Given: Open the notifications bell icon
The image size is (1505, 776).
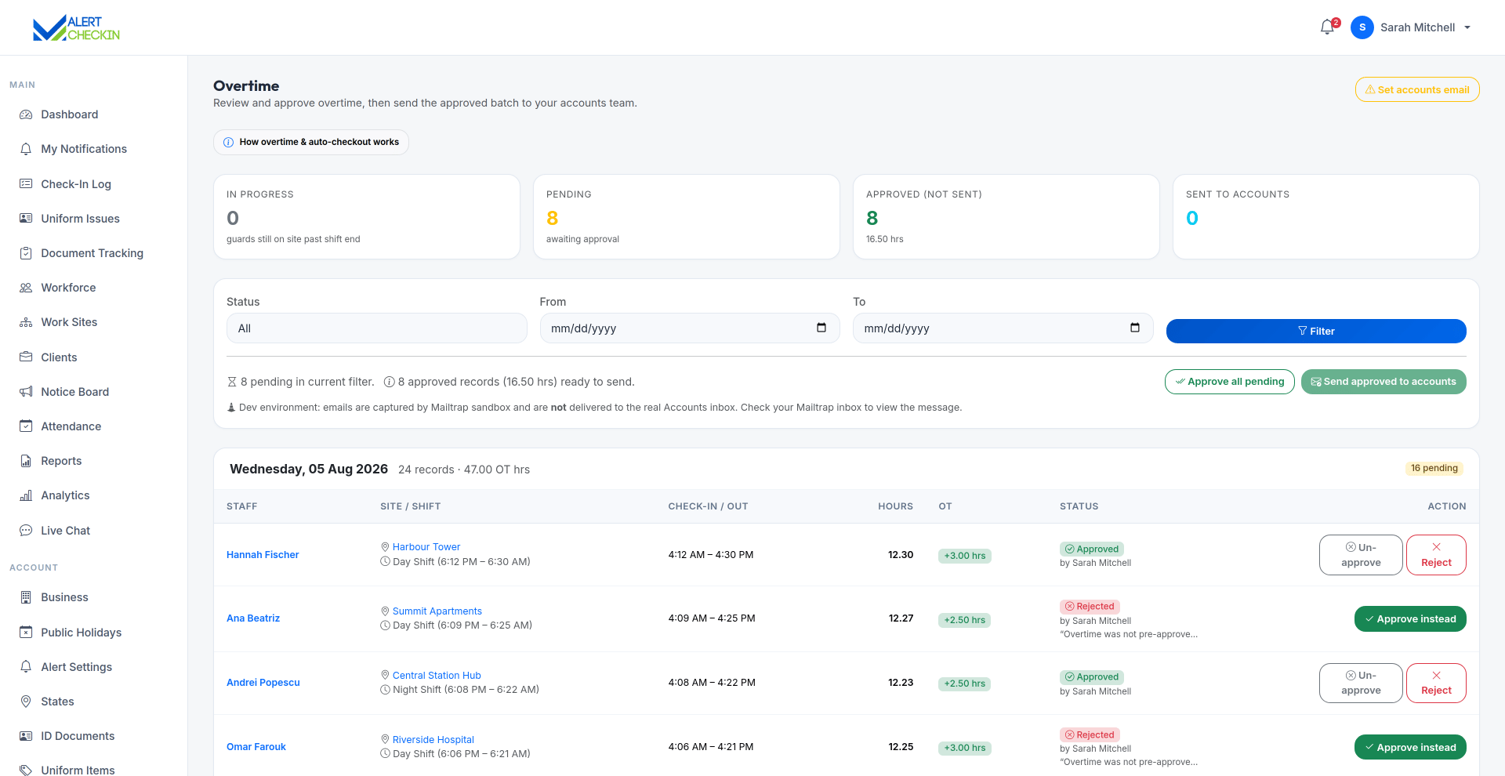Looking at the screenshot, I should coord(1327,27).
